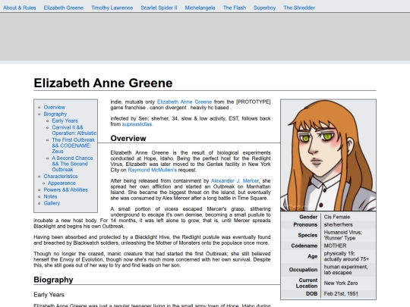The image size is (410, 307).
Task: Click the Elizabeth Greene portrait image
Action: pos(329,155)
